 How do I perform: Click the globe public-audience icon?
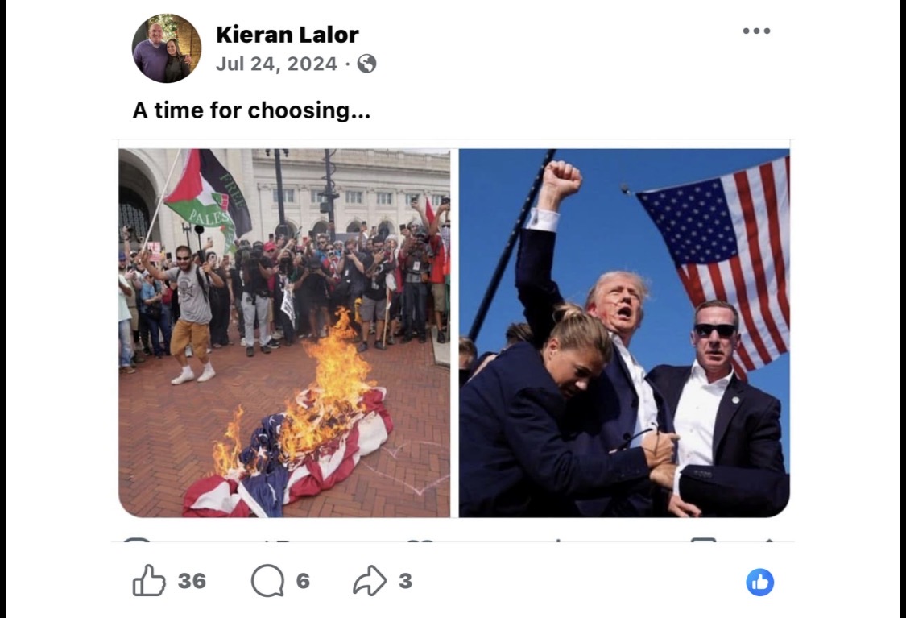[x=367, y=64]
